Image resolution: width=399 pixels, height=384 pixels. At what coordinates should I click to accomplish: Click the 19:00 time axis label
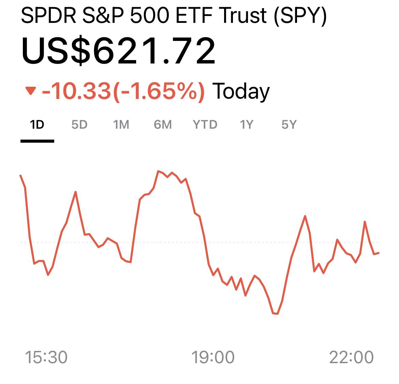click(x=213, y=357)
